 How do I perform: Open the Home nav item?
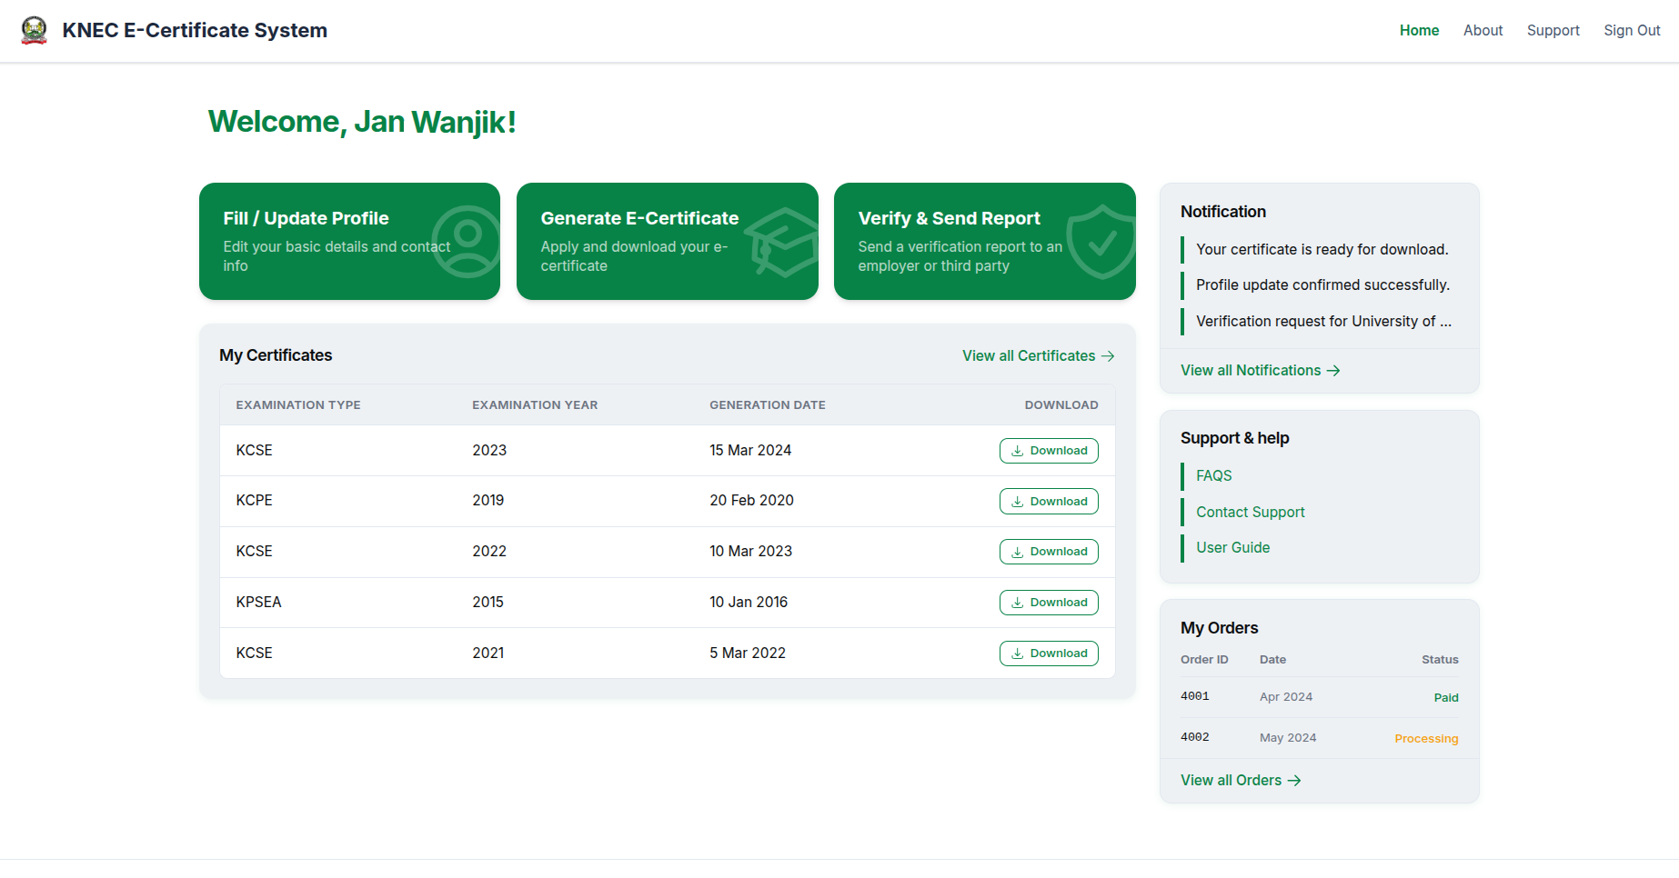pos(1419,30)
